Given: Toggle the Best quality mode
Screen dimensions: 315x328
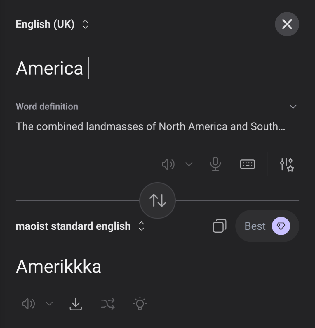Looking at the screenshot, I should click(x=267, y=226).
